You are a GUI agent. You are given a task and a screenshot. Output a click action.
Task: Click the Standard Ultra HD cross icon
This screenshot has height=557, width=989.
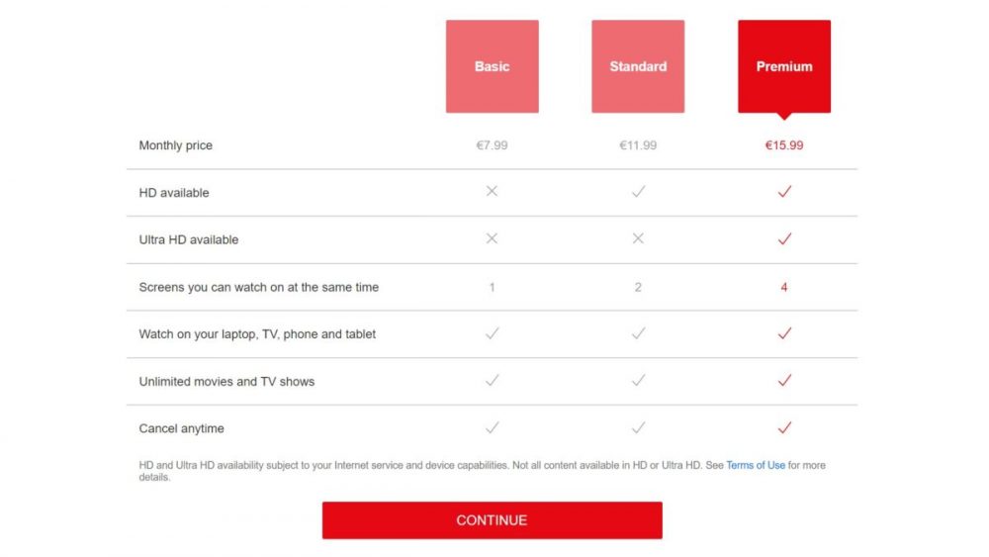click(x=638, y=238)
